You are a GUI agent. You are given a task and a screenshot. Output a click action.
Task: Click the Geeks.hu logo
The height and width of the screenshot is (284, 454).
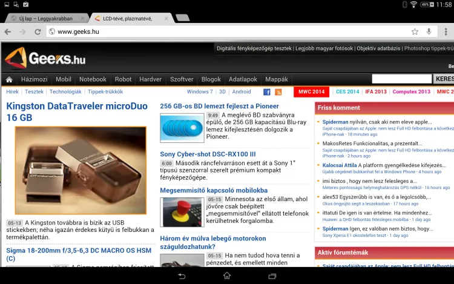click(45, 59)
